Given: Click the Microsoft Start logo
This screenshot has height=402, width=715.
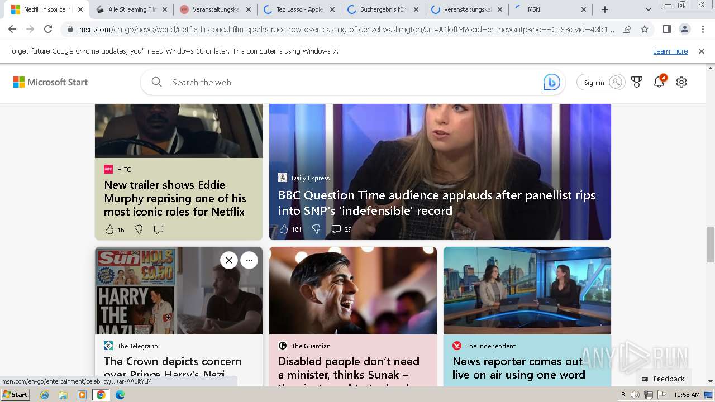Looking at the screenshot, I should tap(51, 82).
